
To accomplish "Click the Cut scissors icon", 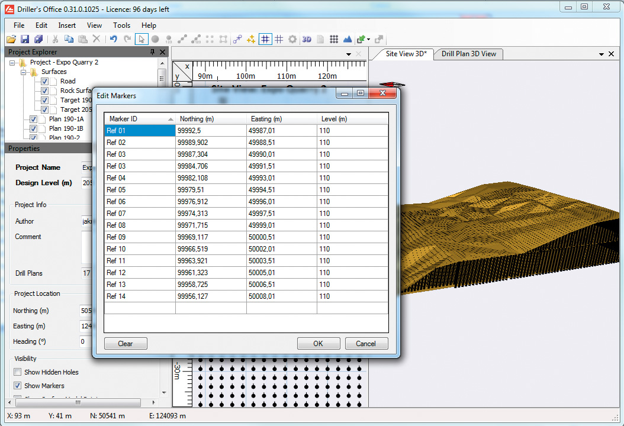I will click(x=55, y=39).
